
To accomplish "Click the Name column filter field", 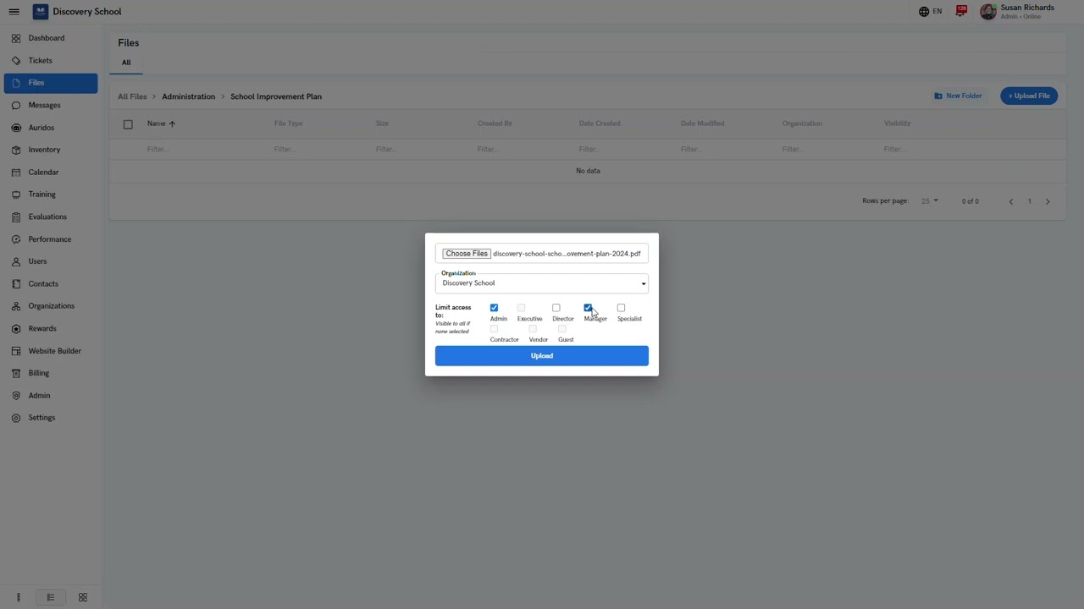I will [x=203, y=150].
